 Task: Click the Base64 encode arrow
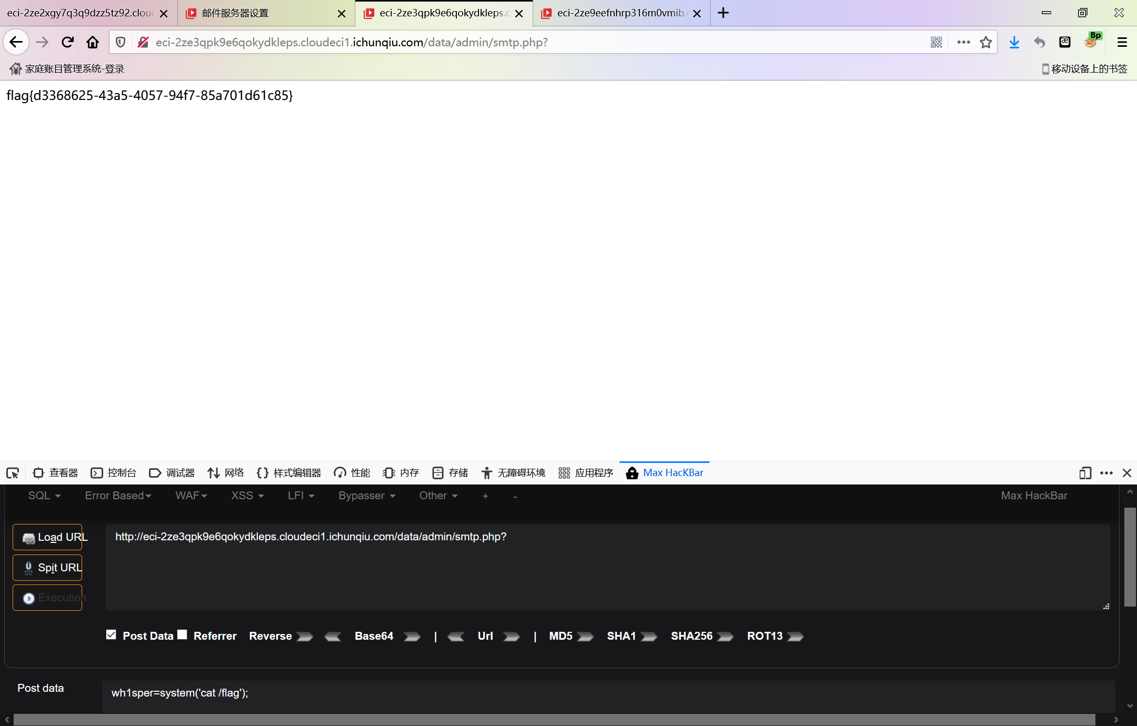coord(412,637)
